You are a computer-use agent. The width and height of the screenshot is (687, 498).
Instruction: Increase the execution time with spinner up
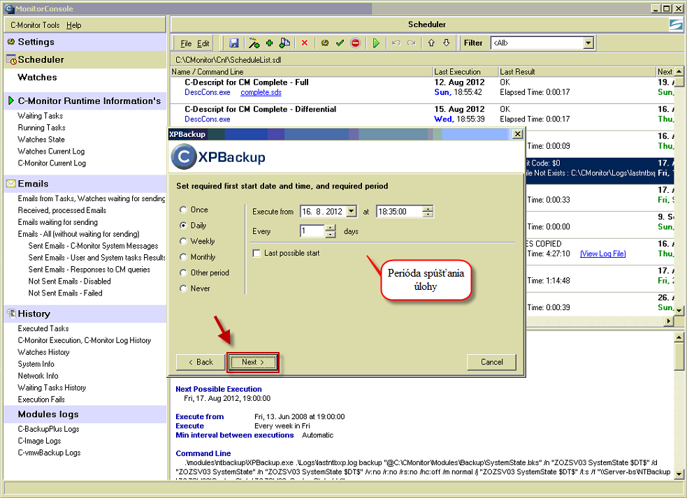point(428,208)
